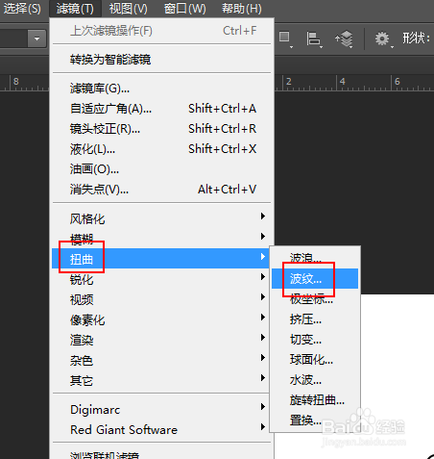Choose 转换为智能滤镜 from the filter menu

161,60
